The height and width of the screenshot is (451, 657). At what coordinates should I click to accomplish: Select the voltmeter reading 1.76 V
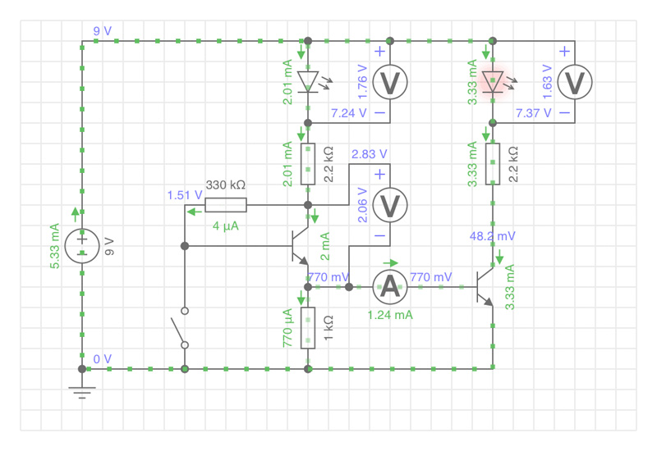390,82
